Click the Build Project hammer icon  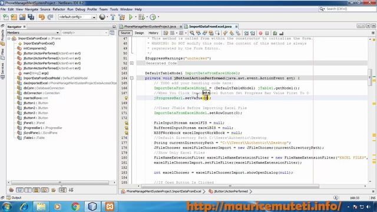(x=113, y=17)
